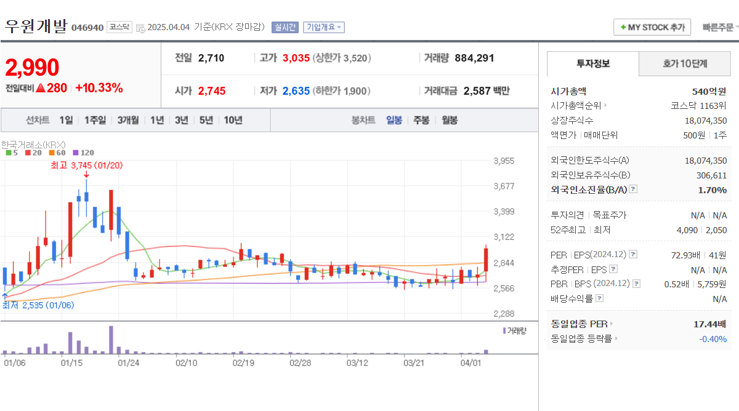
Task: Select the 1일 line chart period
Action: coord(66,120)
